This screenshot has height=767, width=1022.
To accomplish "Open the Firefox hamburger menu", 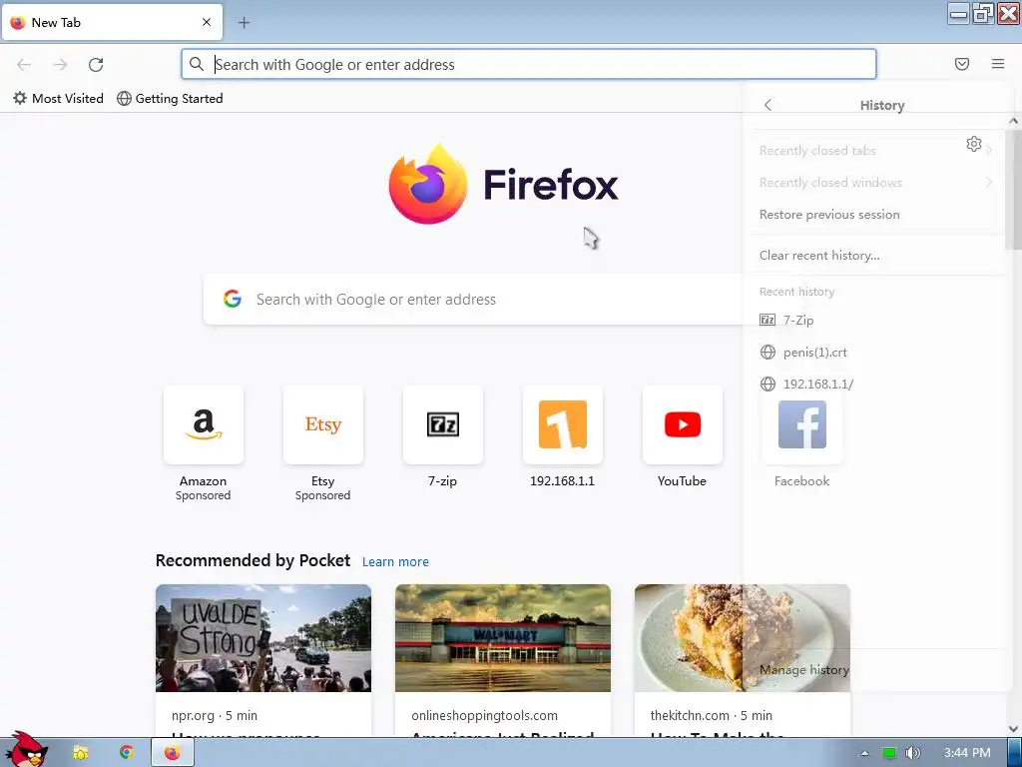I will [998, 64].
